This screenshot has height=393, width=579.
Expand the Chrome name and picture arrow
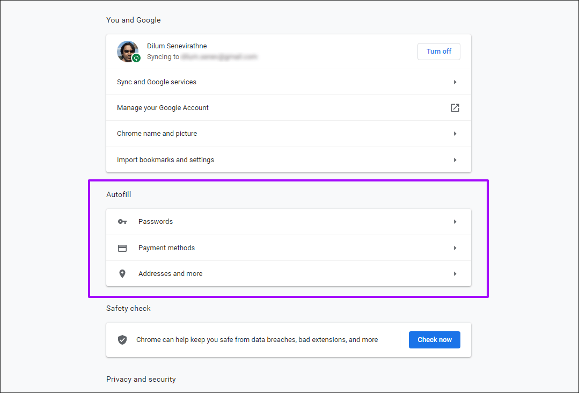point(455,134)
